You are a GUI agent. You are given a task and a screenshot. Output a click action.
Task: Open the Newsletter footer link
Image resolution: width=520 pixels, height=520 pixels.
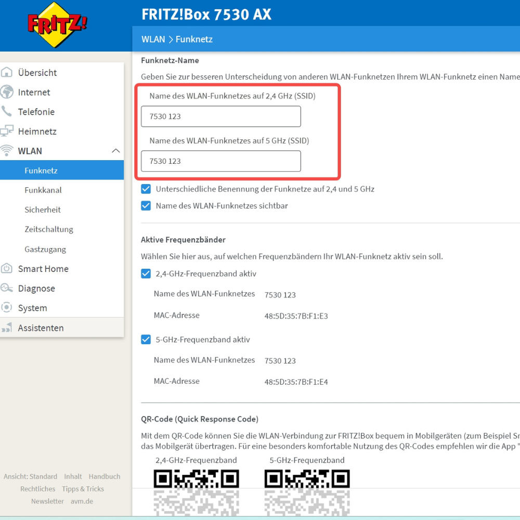point(47,501)
